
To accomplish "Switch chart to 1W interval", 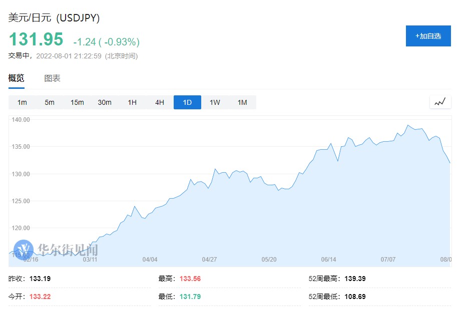I will (215, 102).
